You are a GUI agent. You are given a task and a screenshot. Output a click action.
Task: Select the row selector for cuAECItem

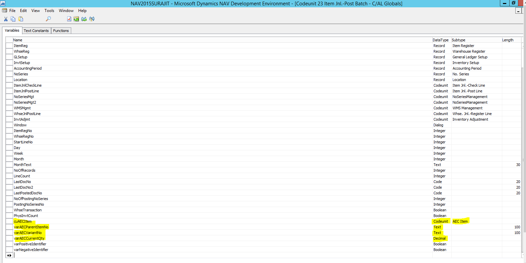pyautogui.click(x=9, y=221)
